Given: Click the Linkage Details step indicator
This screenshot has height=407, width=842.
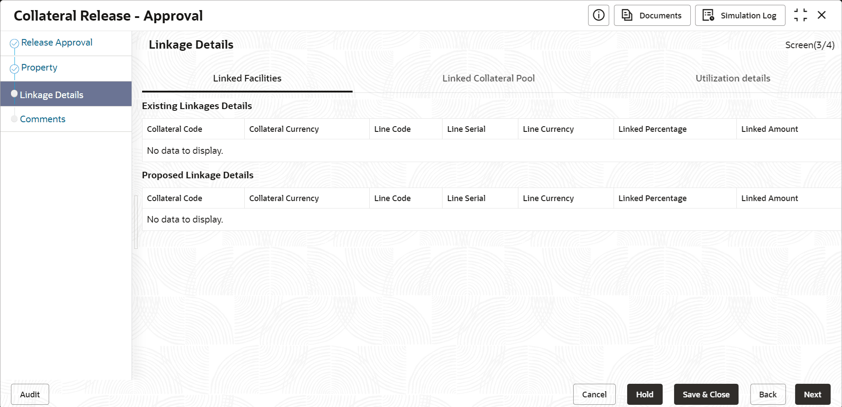Looking at the screenshot, I should [x=14, y=94].
